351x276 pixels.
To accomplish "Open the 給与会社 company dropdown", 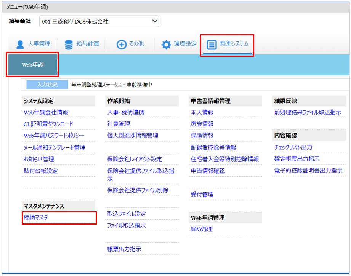I will point(99,21).
